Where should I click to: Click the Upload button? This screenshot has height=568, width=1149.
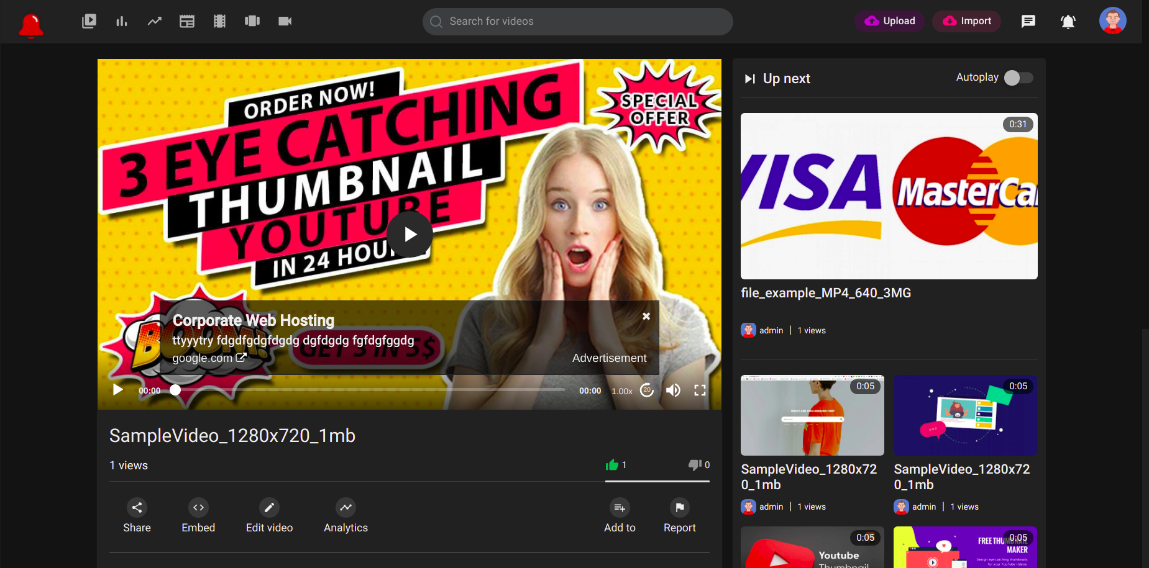pyautogui.click(x=889, y=21)
